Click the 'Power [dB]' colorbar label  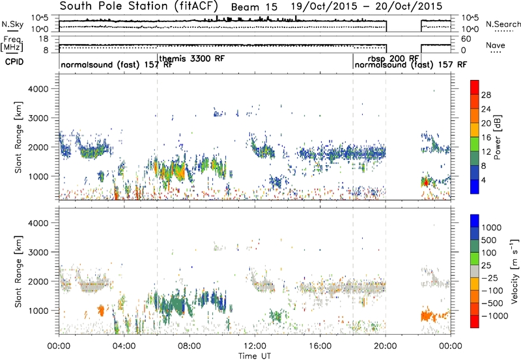click(497, 137)
